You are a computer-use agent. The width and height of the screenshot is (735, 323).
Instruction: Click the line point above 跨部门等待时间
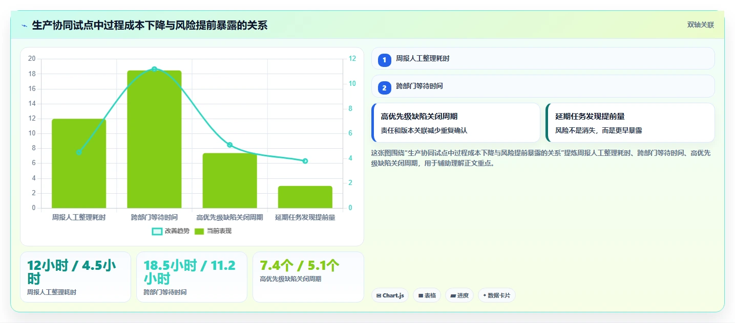pos(154,69)
